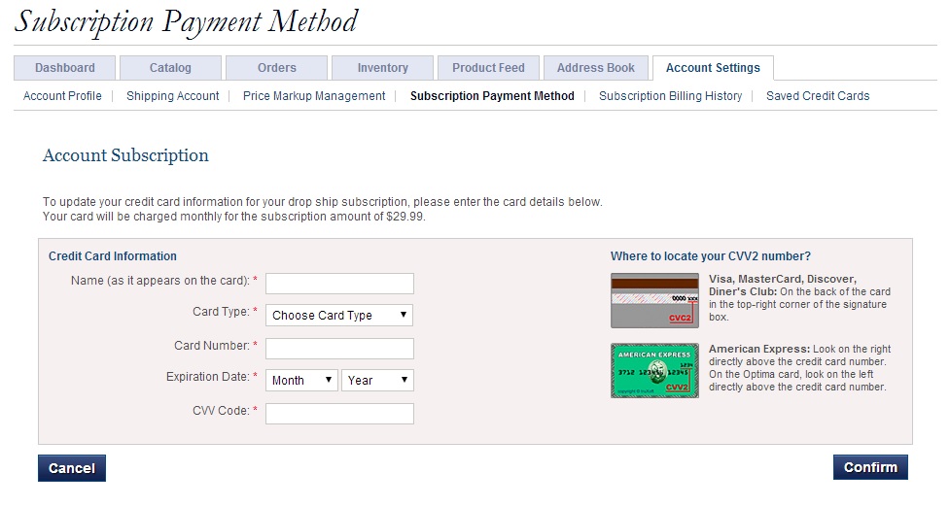View Subscription Billing History
The height and width of the screenshot is (507, 950).
670,96
